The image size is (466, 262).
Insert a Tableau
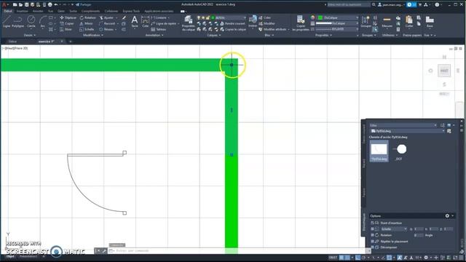[159, 29]
